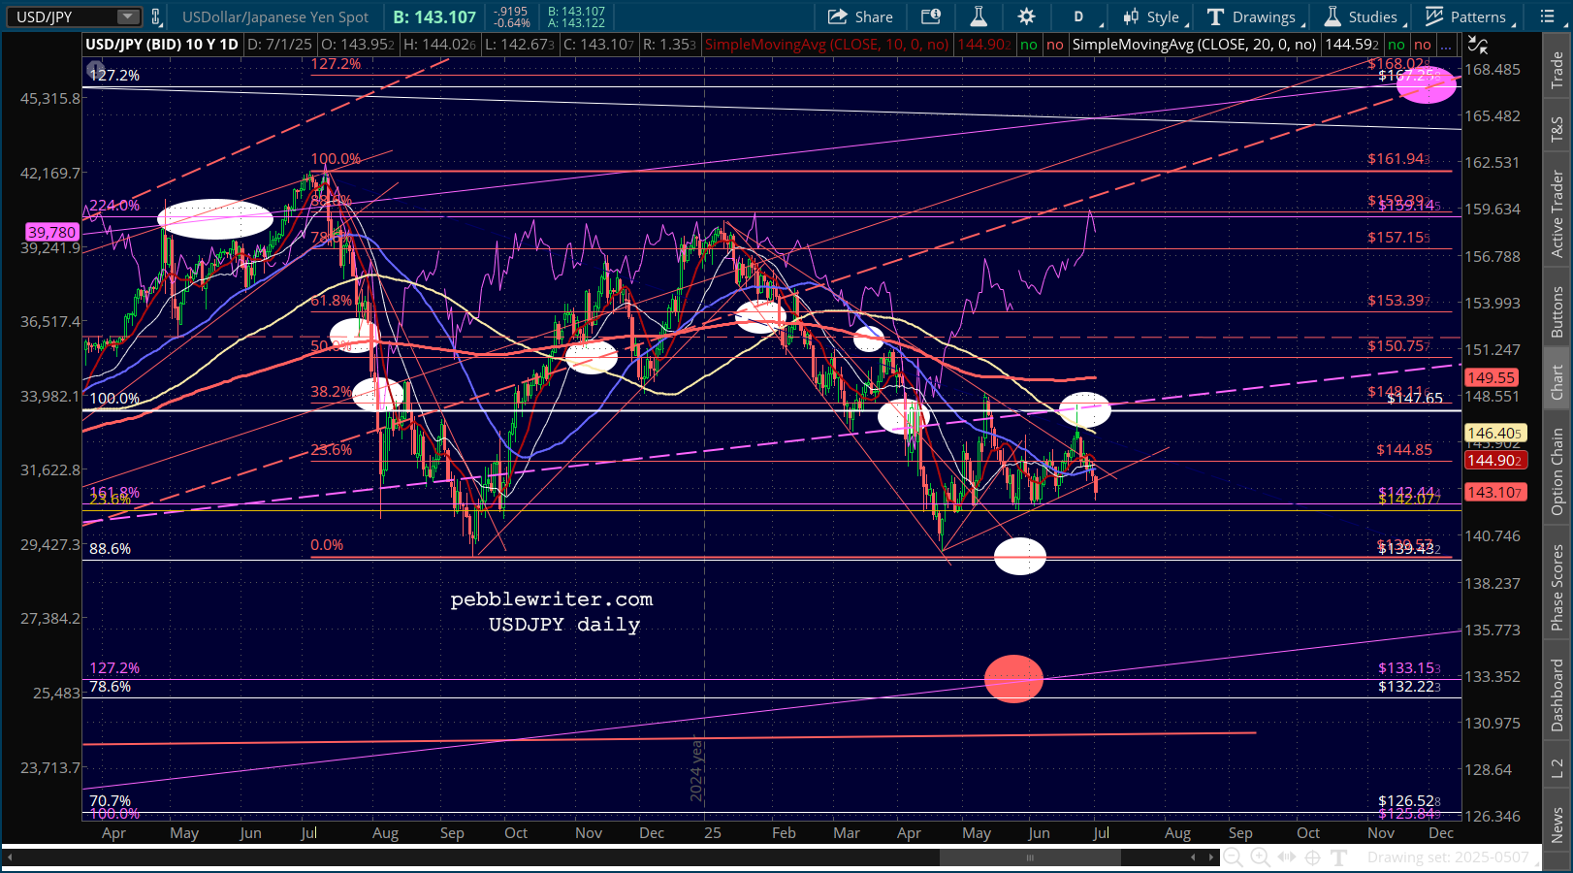Click the zoom in magnifier icon
The width and height of the screenshot is (1573, 873).
point(1260,857)
